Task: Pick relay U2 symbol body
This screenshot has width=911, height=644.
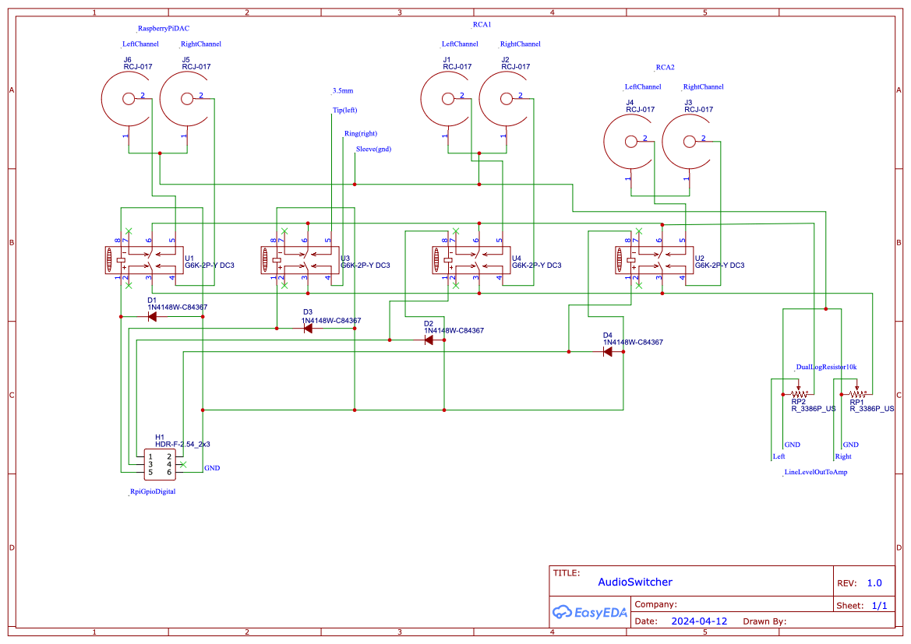Action: tap(654, 260)
